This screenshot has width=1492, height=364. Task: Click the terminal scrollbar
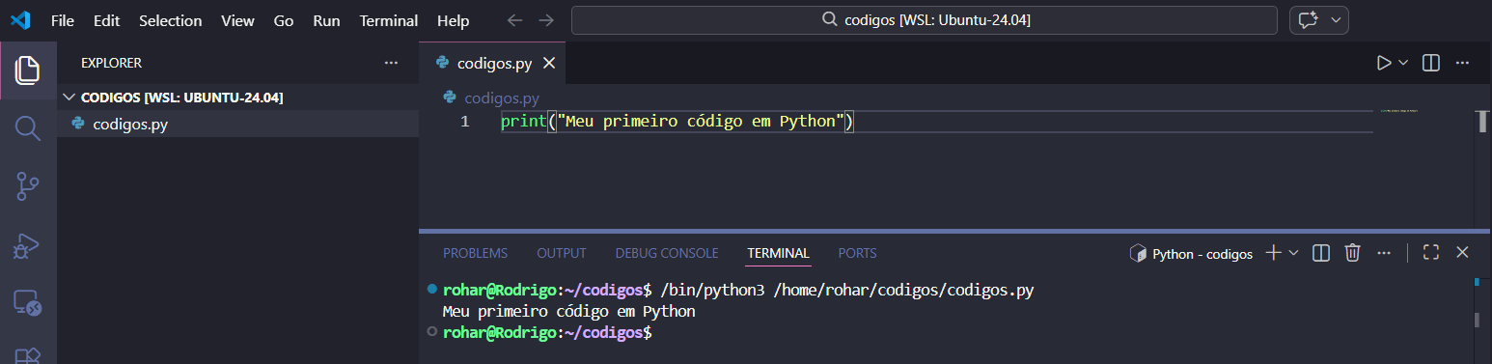point(1477,321)
